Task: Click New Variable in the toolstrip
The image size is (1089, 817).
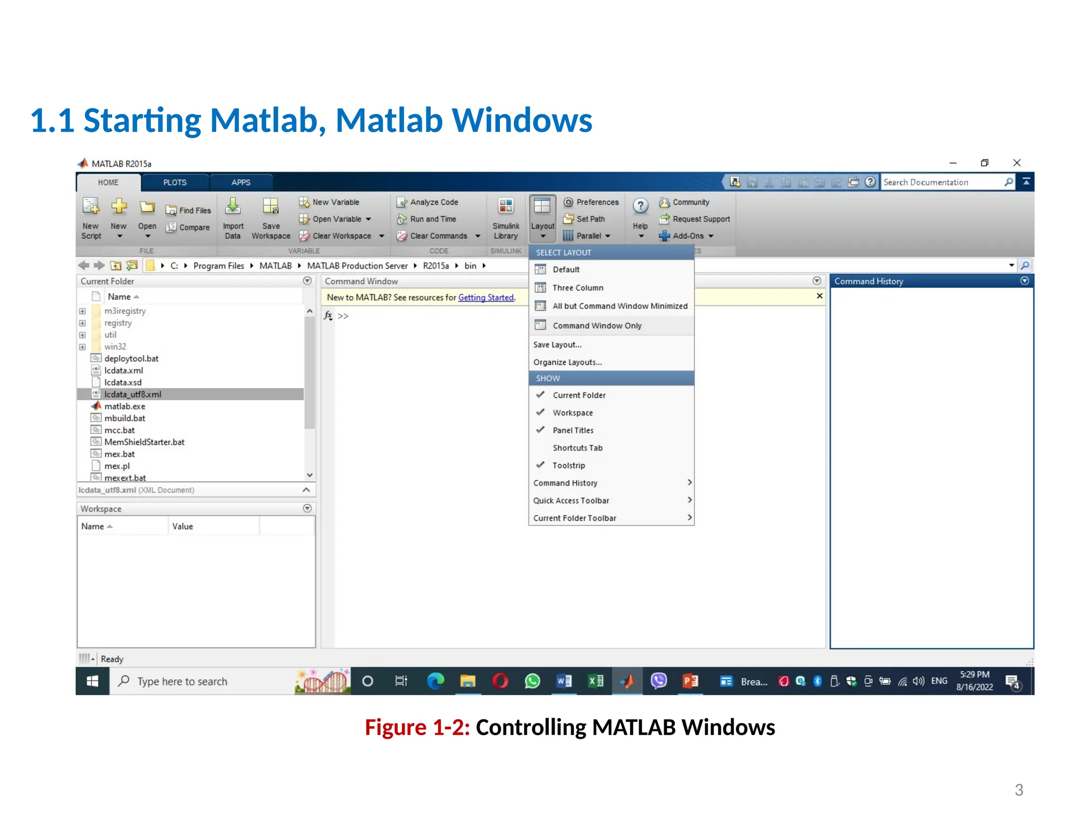Action: [329, 202]
